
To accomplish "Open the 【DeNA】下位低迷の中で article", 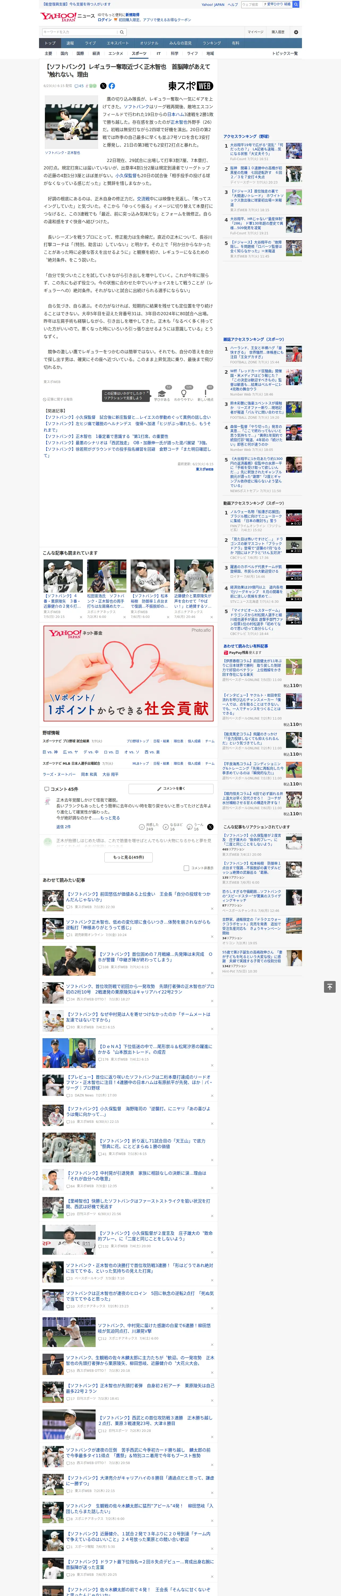I will coord(155,1049).
